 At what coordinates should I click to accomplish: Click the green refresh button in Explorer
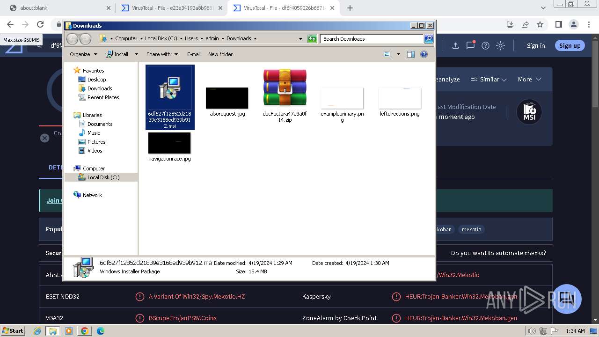(312, 39)
